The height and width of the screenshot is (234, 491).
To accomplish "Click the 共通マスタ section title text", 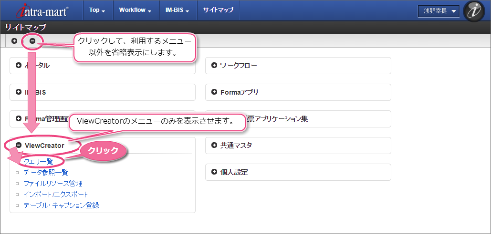I will pyautogui.click(x=236, y=145).
